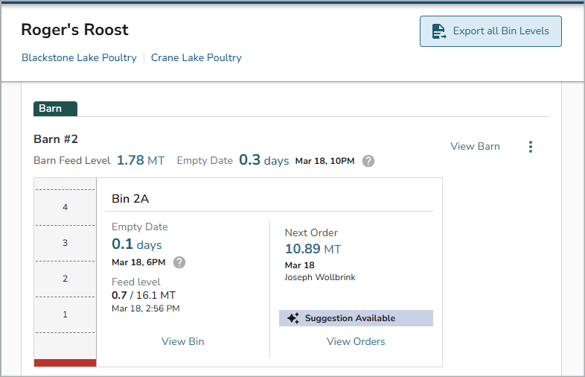Click help icon beside barn empty date
Screen dimensions: 585x377
(368, 161)
